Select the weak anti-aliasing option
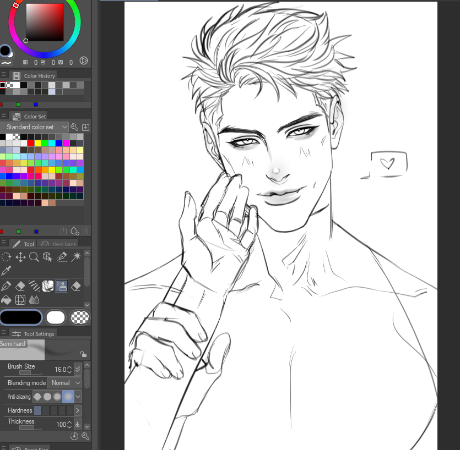Screen dimensions: 460x450 pyautogui.click(x=47, y=397)
